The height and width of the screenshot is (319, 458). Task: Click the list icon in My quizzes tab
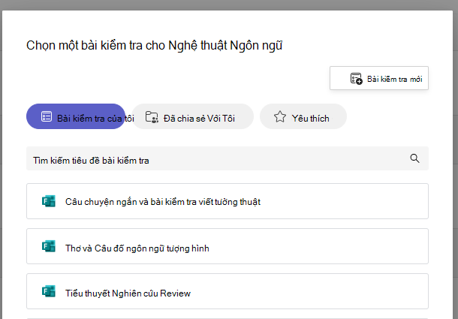point(46,116)
